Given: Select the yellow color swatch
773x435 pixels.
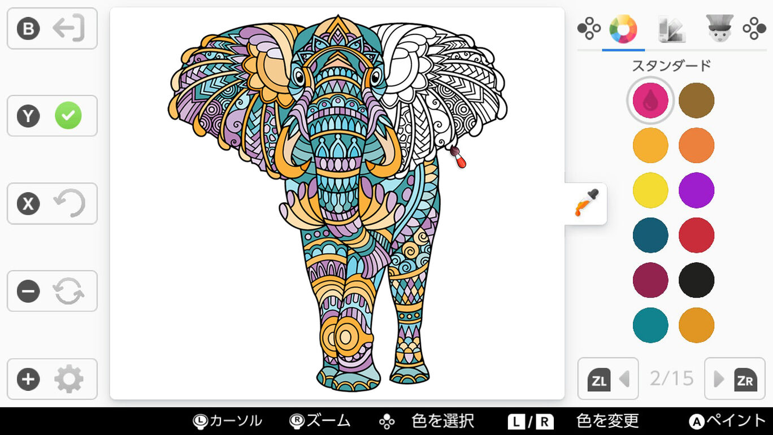Looking at the screenshot, I should point(650,190).
